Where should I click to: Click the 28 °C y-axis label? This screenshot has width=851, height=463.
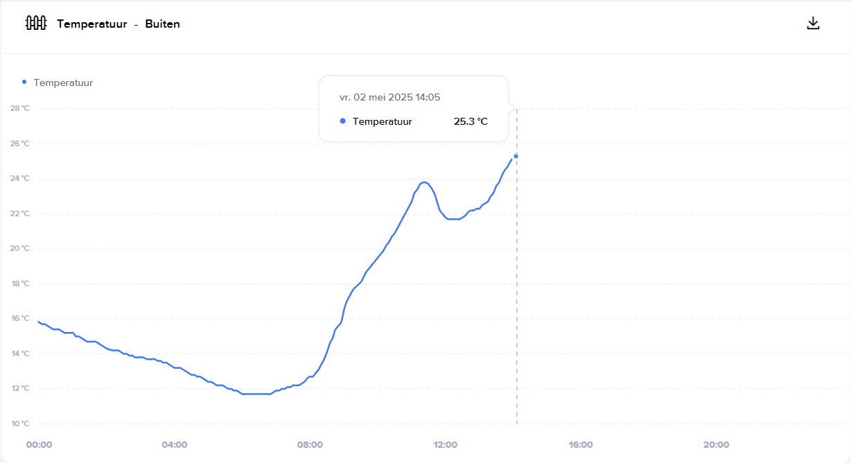tap(19, 108)
